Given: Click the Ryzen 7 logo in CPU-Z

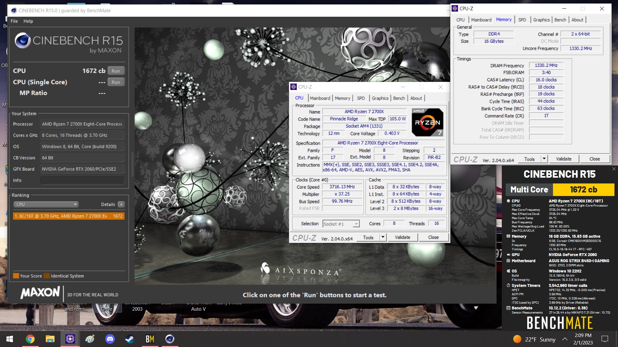Looking at the screenshot, I should coord(427,122).
